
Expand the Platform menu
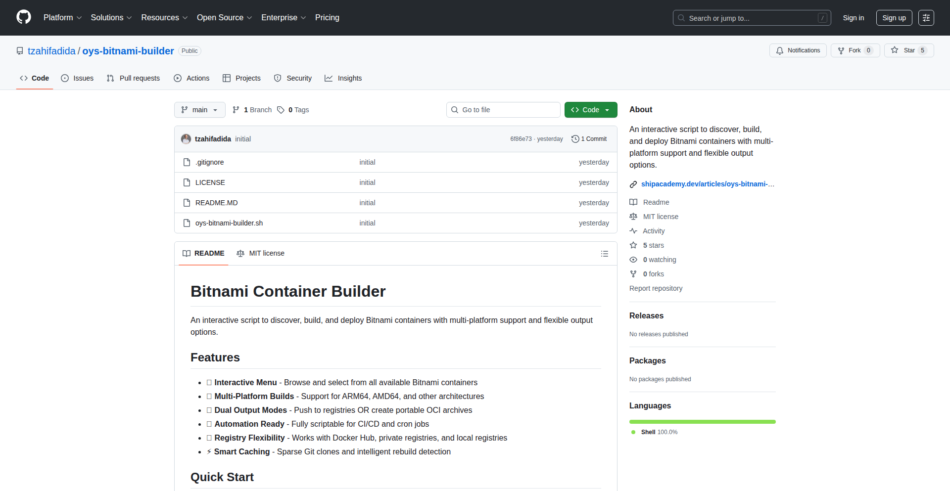pyautogui.click(x=62, y=17)
